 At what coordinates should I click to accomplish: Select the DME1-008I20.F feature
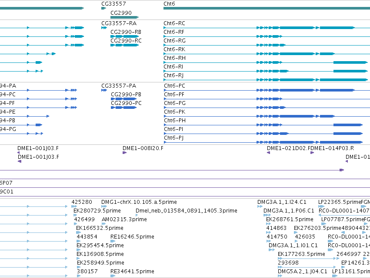[x=143, y=148]
